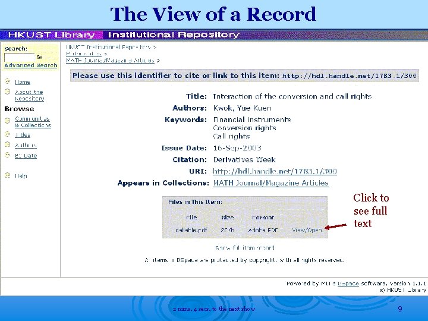Open the URI handle link
Viewport: 428px width, 321px height.
[x=275, y=171]
